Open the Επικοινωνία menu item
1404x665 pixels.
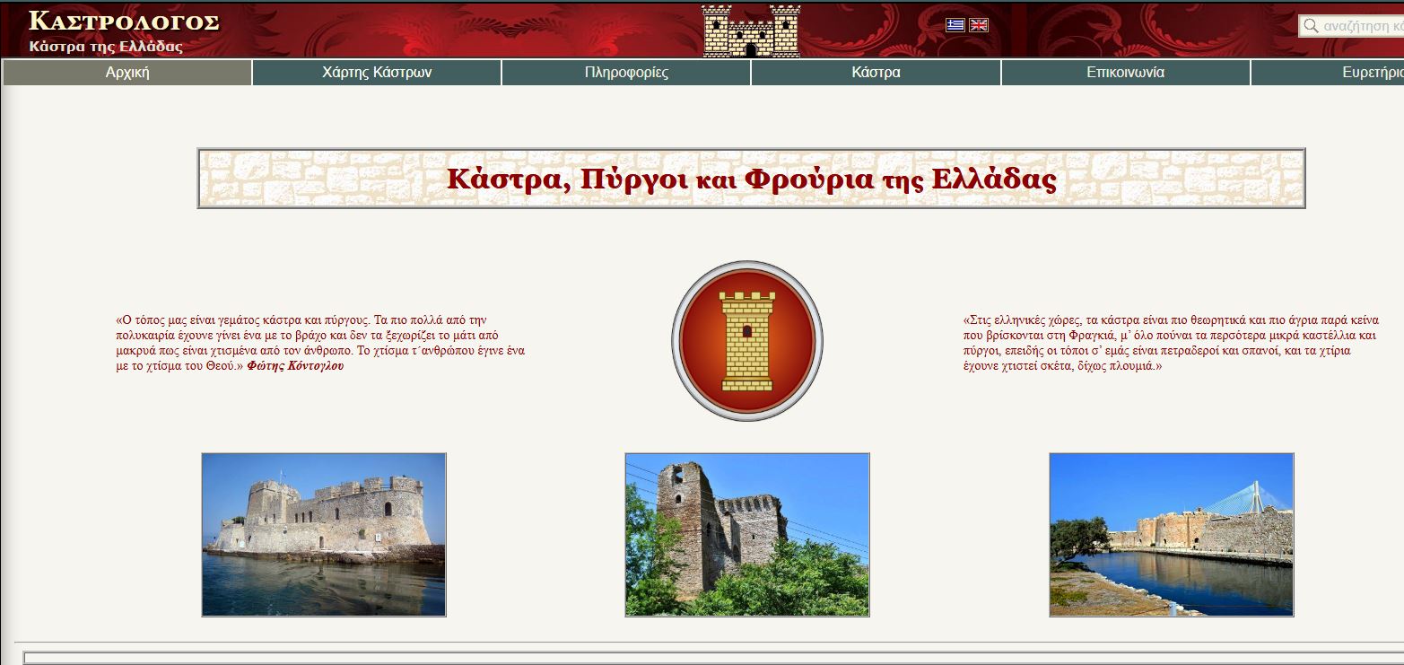[1125, 73]
